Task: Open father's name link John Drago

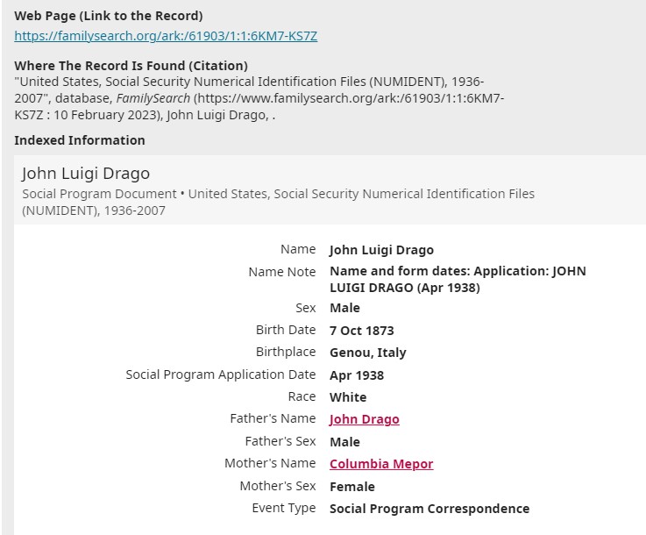Action: pos(365,419)
